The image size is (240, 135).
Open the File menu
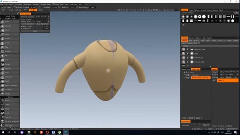[x=1, y=4]
